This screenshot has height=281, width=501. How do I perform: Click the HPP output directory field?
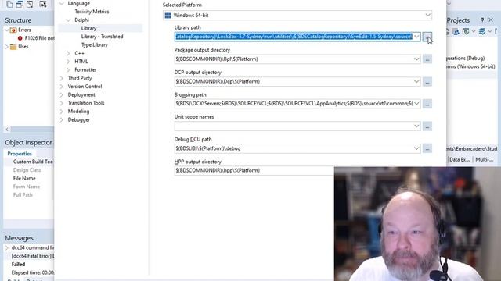(254, 170)
